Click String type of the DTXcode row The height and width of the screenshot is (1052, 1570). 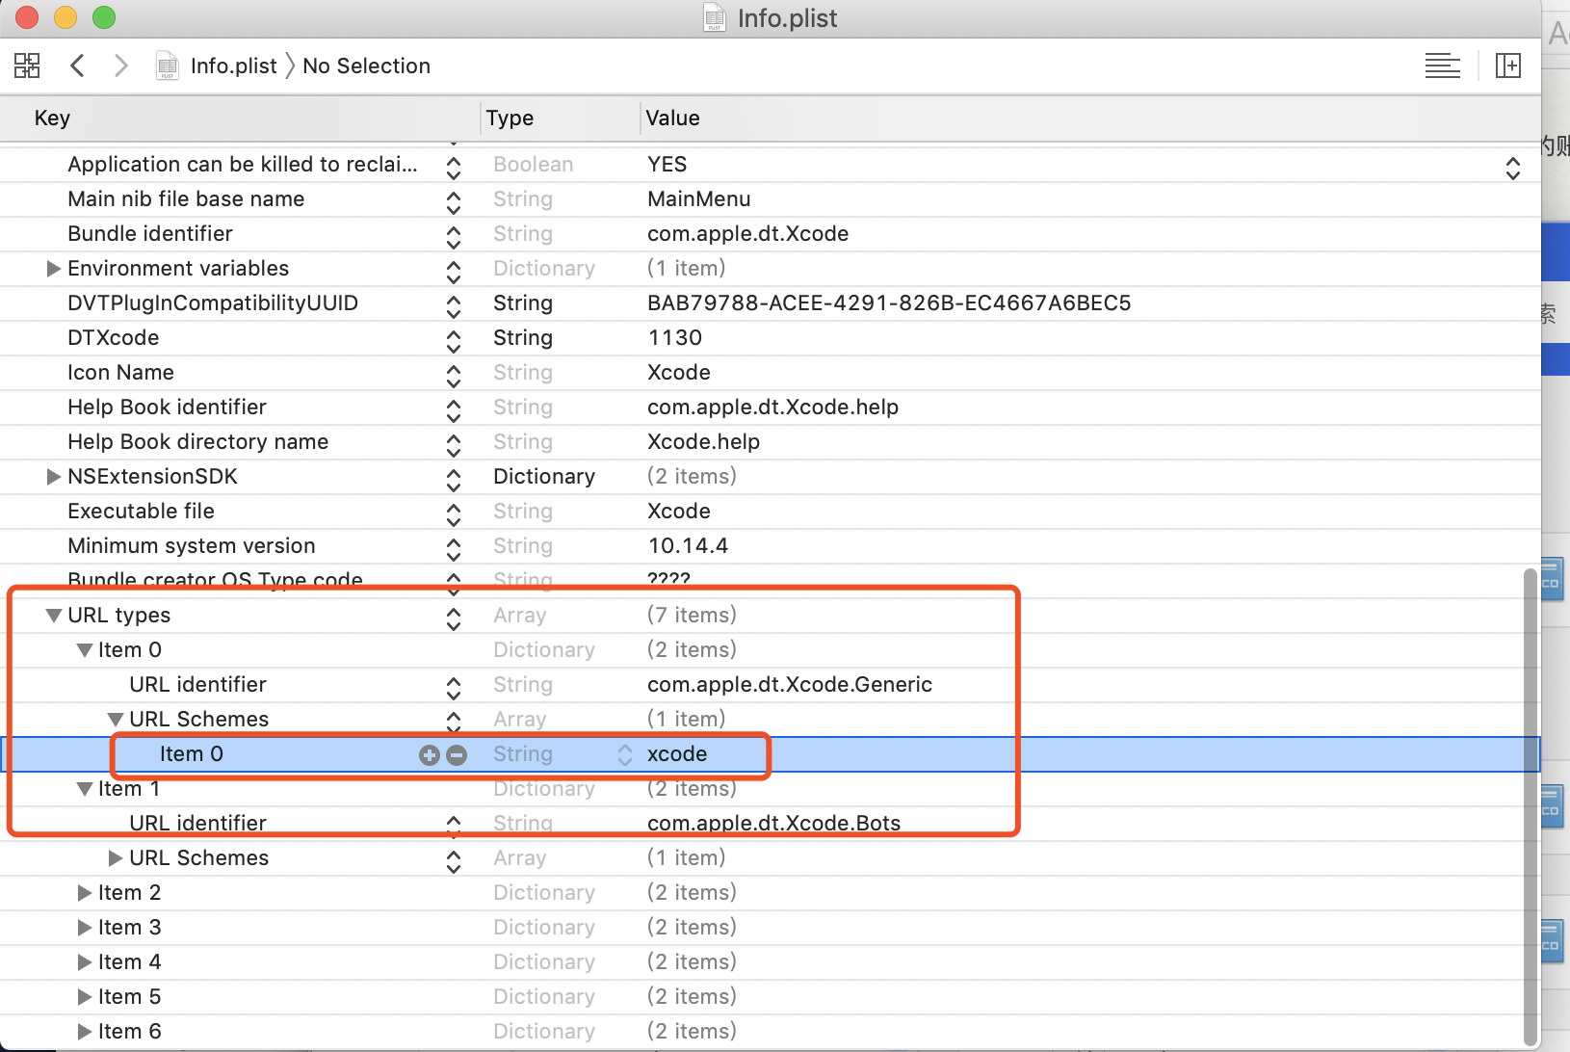click(x=523, y=337)
